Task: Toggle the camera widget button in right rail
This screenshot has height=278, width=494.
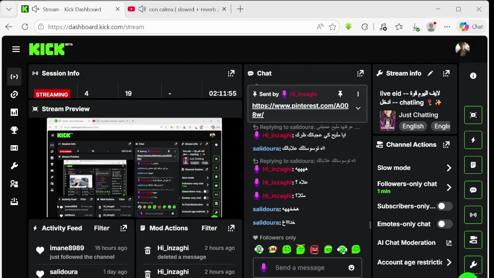Action: tap(473, 240)
